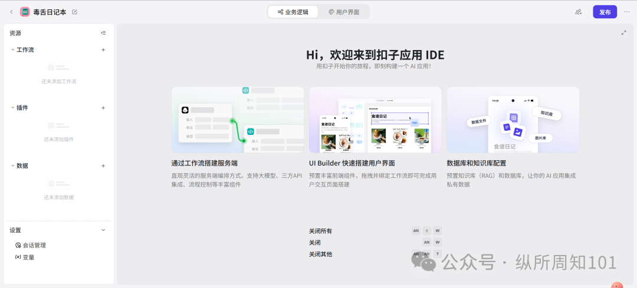Open the workflow backend card thumbnail
The image size is (637, 288).
[x=238, y=120]
